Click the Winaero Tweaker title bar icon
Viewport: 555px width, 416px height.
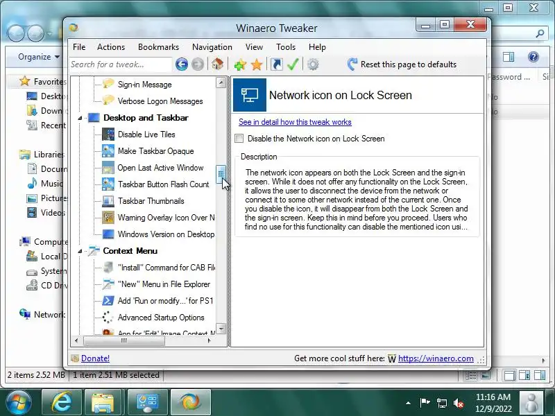pyautogui.click(x=74, y=28)
